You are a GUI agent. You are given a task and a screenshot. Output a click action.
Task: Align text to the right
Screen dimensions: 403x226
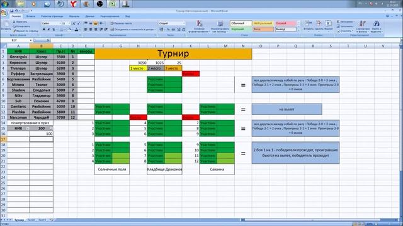tap(96, 30)
